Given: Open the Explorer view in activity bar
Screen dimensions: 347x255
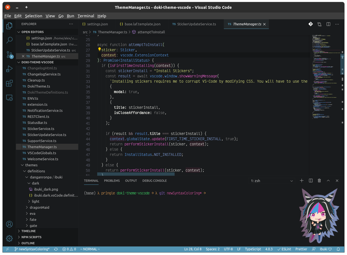Looking at the screenshot, I should (9, 26).
